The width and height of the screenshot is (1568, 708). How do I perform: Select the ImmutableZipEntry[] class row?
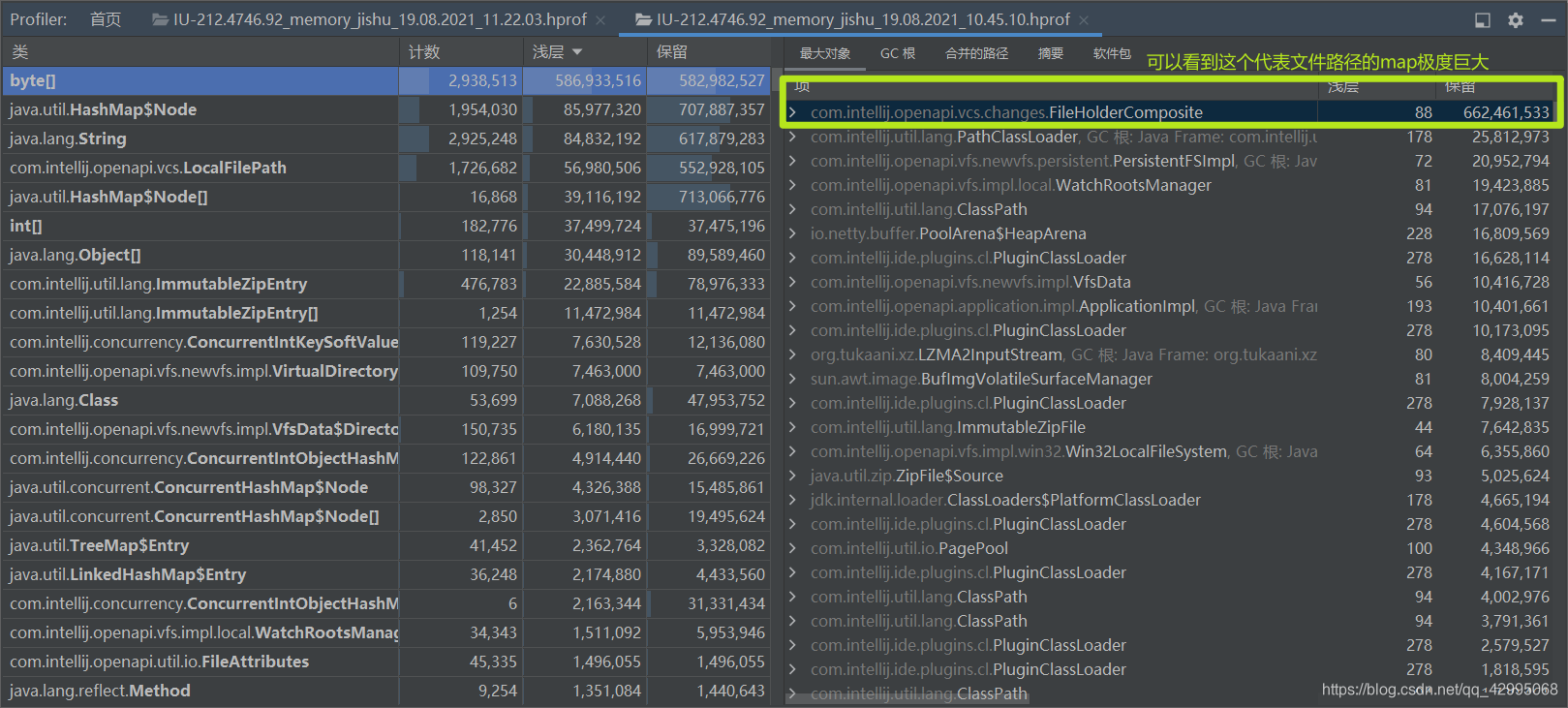[x=385, y=313]
